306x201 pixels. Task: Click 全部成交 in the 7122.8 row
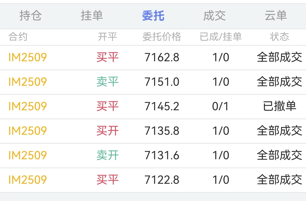(279, 180)
